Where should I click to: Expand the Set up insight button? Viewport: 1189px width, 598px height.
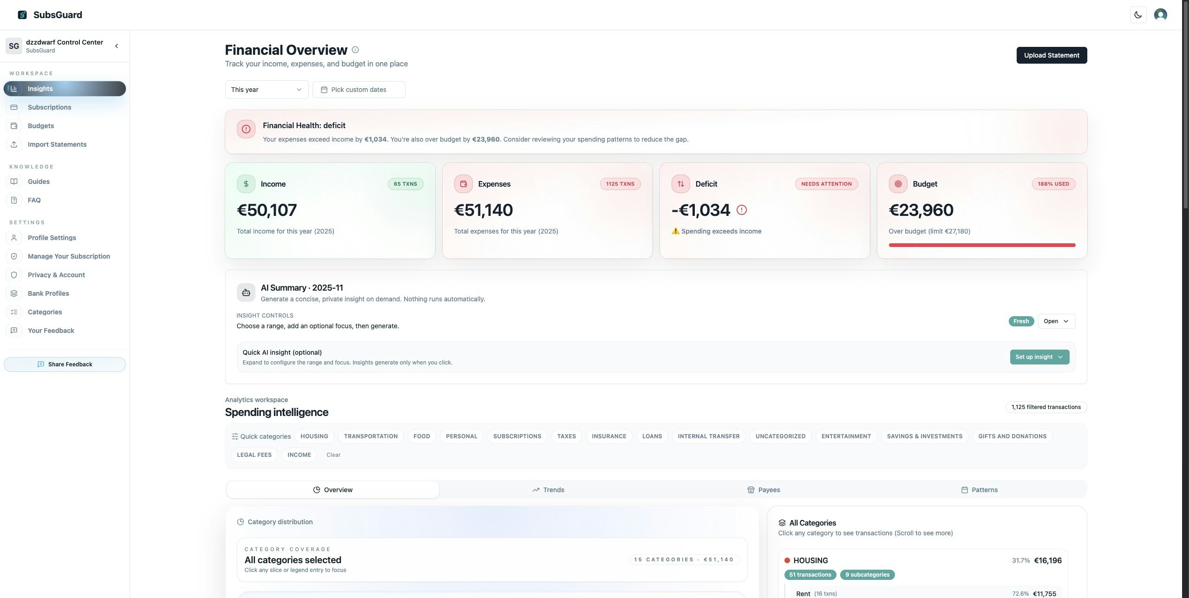coord(1039,357)
